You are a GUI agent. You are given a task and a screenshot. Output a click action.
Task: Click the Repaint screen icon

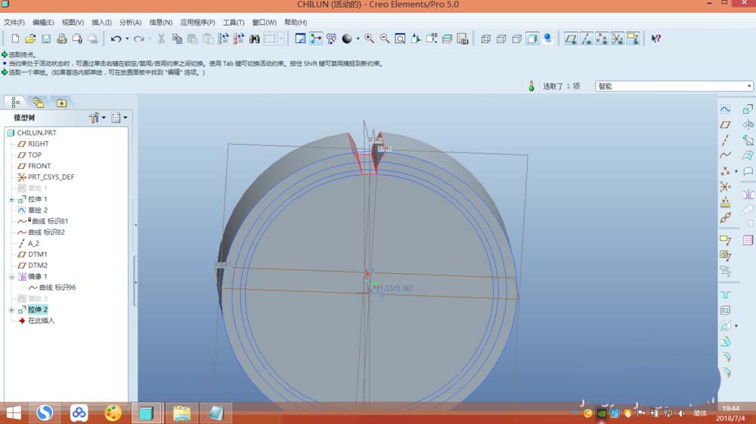tap(300, 38)
